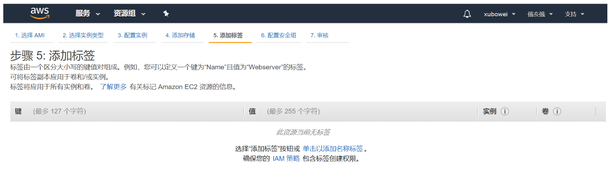Image resolution: width=609 pixels, height=170 pixels.
Task: Switch to step 4. 添加存储 tab
Action: [180, 36]
